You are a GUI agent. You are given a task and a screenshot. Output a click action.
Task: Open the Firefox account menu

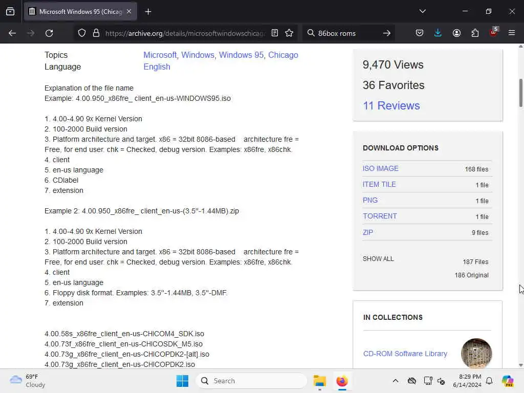pos(456,33)
